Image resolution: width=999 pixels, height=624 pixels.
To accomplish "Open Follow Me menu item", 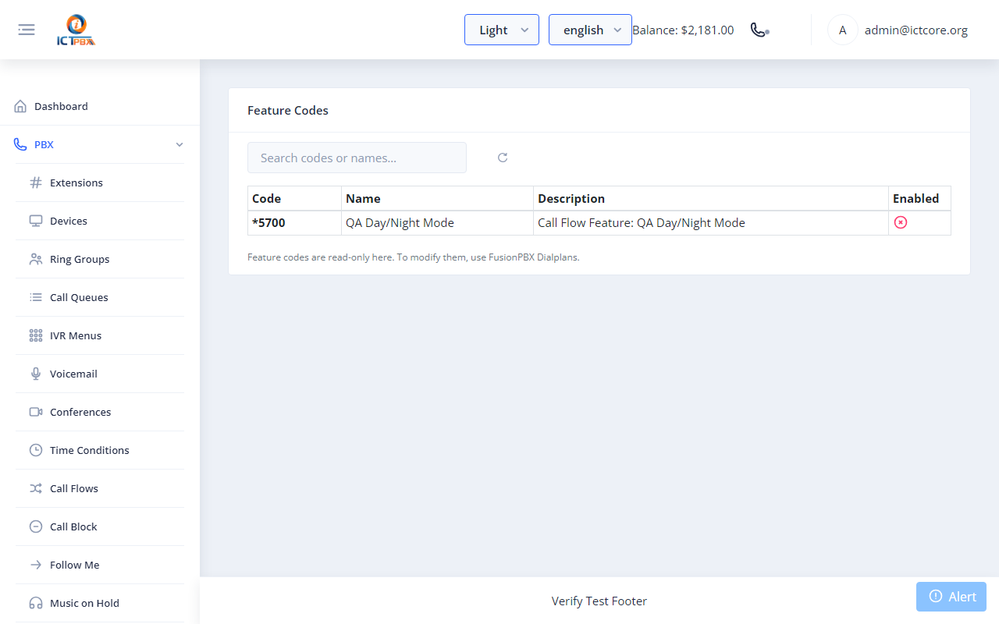I will [100, 565].
